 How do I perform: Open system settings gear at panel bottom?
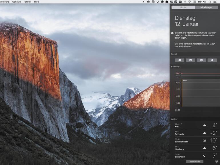(216, 162)
